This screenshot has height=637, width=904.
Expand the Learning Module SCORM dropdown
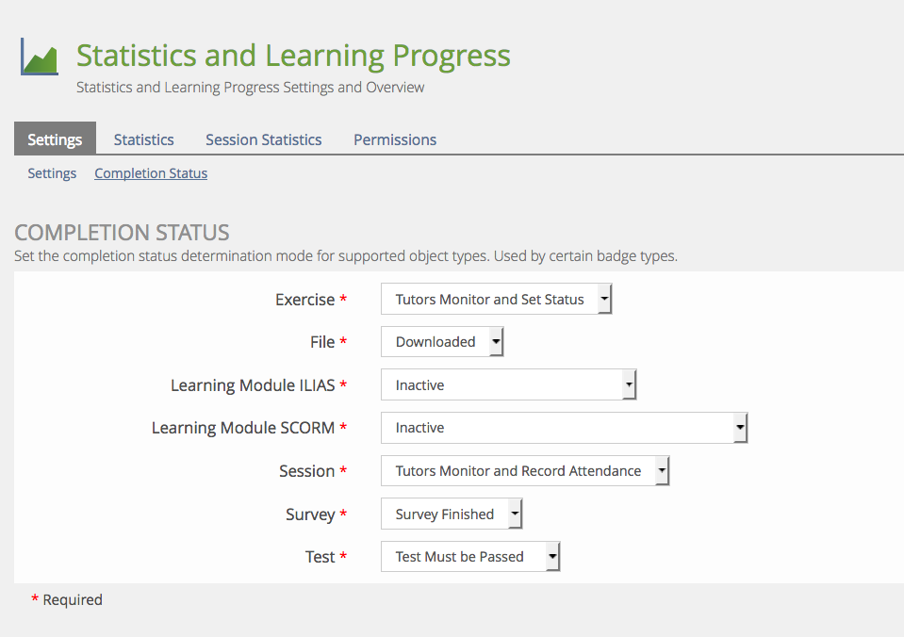tap(564, 428)
